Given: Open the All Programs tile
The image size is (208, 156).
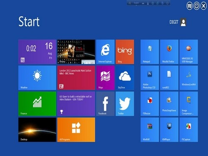Looking at the screenshot, I should [76, 130].
